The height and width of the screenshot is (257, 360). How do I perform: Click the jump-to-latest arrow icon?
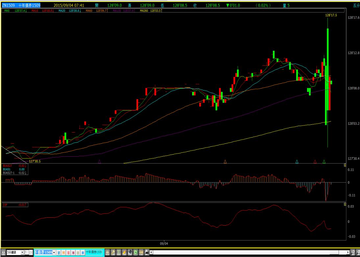click(x=141, y=252)
